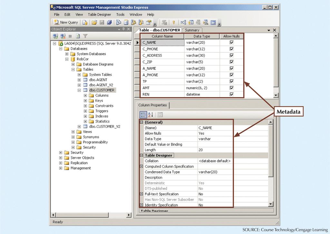Click the Object Explorer toolbar icon
This screenshot has height=234, width=330.
(x=133, y=22)
